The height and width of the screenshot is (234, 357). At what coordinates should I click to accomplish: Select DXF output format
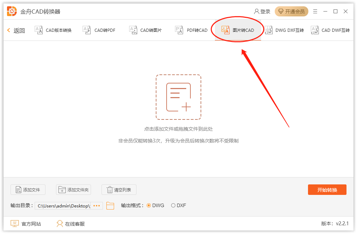pos(173,205)
